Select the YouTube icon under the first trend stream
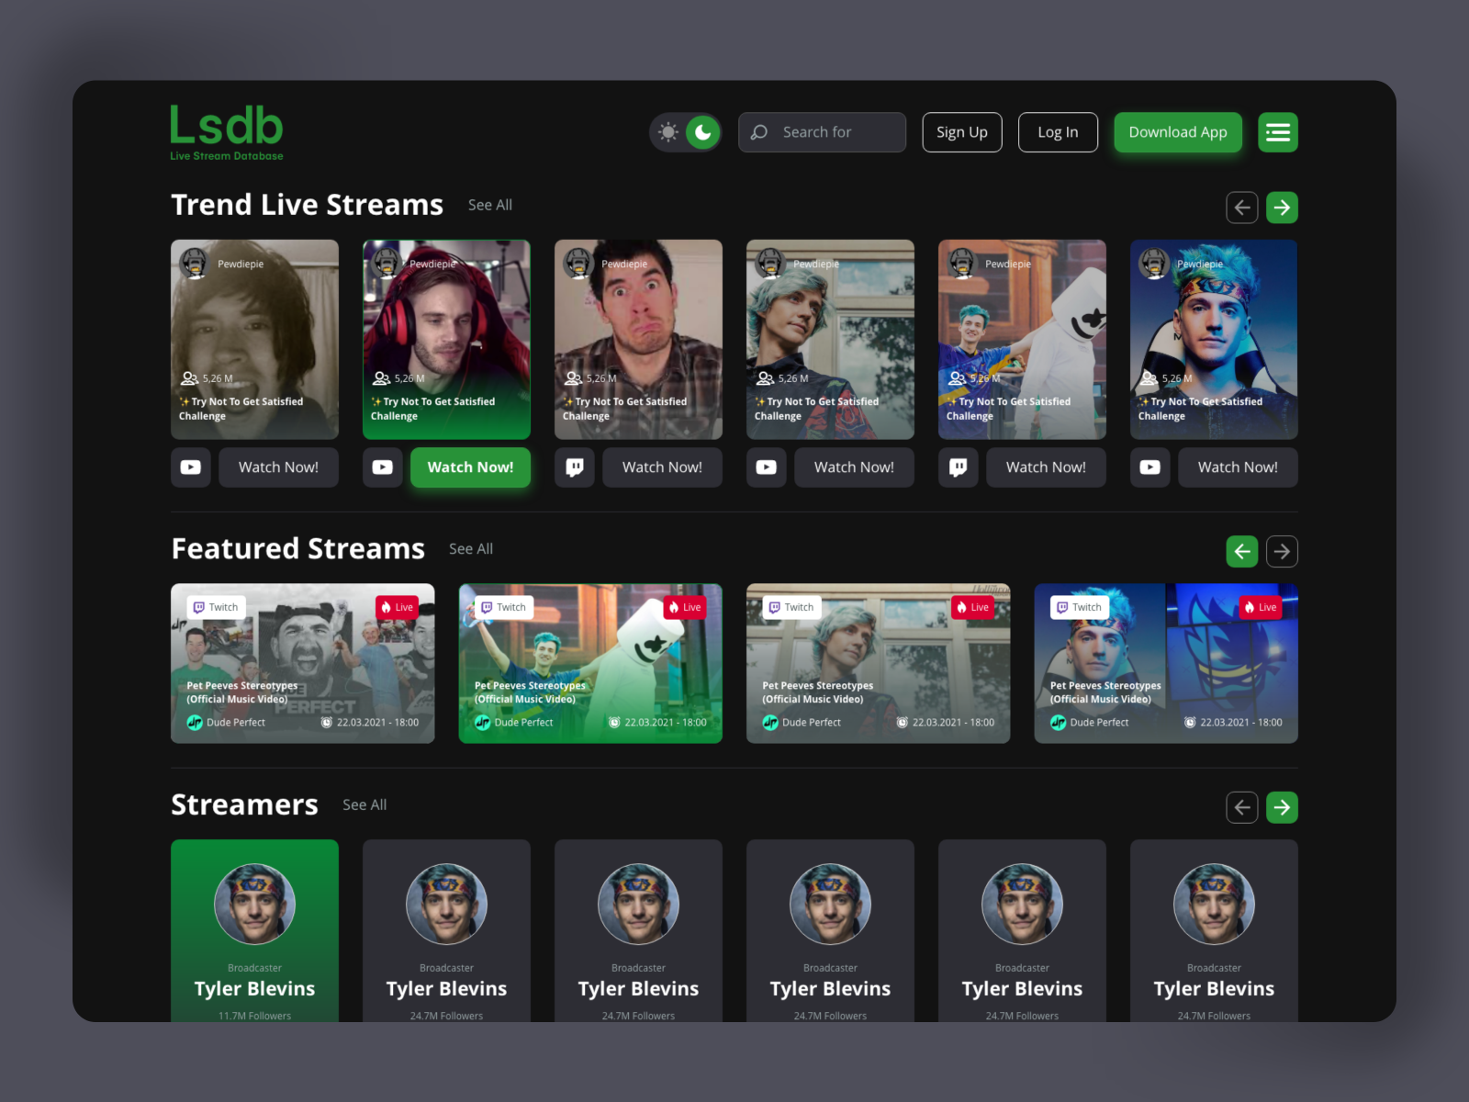The width and height of the screenshot is (1469, 1102). [190, 467]
